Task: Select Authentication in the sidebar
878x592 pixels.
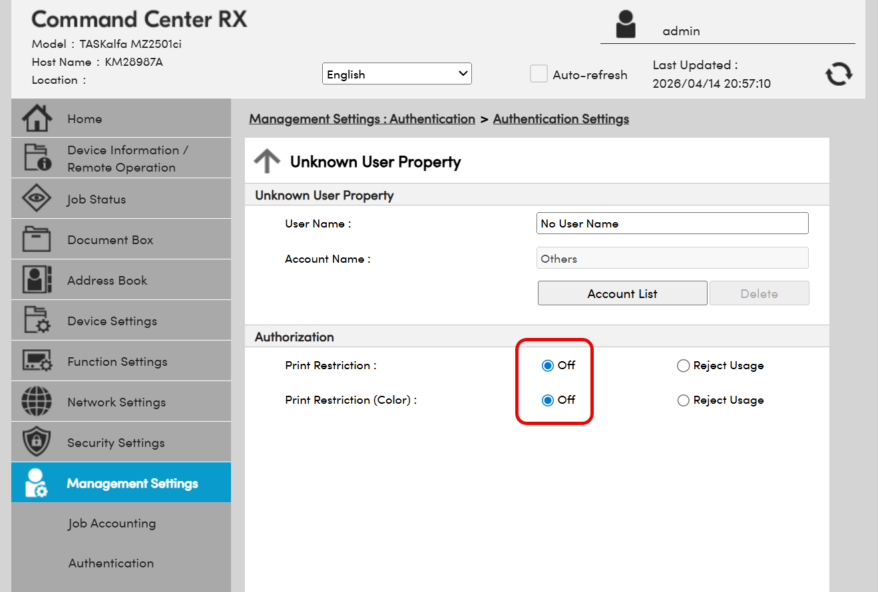Action: pos(111,563)
